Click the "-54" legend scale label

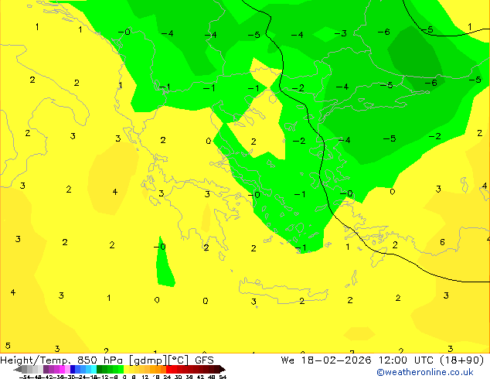tap(25, 377)
